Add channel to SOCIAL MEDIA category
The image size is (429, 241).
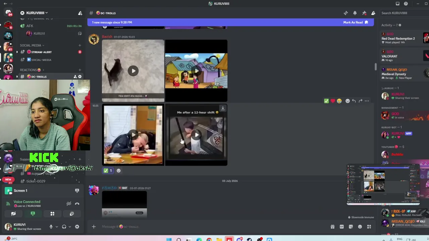(80, 46)
